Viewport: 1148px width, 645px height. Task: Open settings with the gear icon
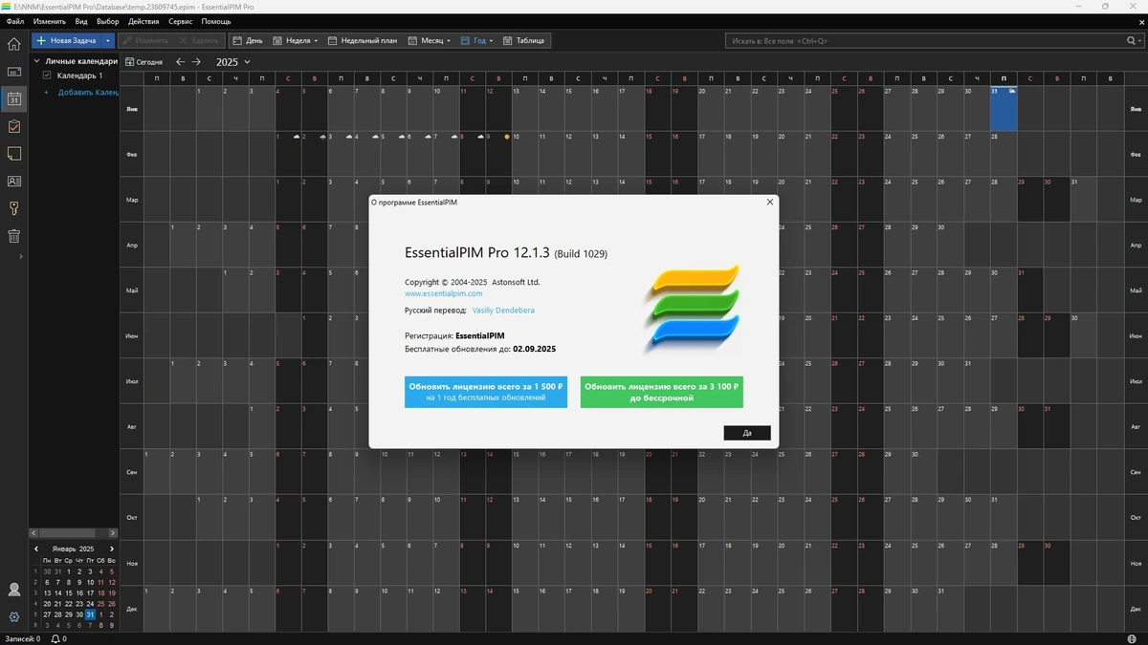[13, 617]
